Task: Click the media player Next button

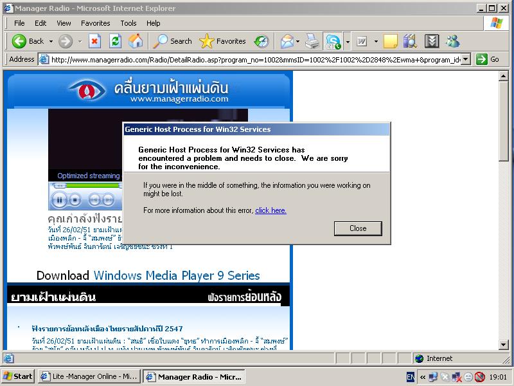Action: pos(108,199)
